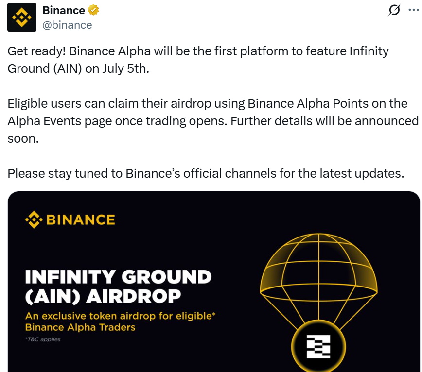Open the @binance handle link
Screen dimensions: 422x372
pyautogui.click(x=67, y=25)
